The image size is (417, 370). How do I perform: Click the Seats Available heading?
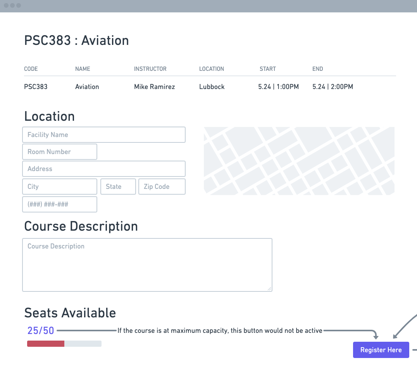70,313
